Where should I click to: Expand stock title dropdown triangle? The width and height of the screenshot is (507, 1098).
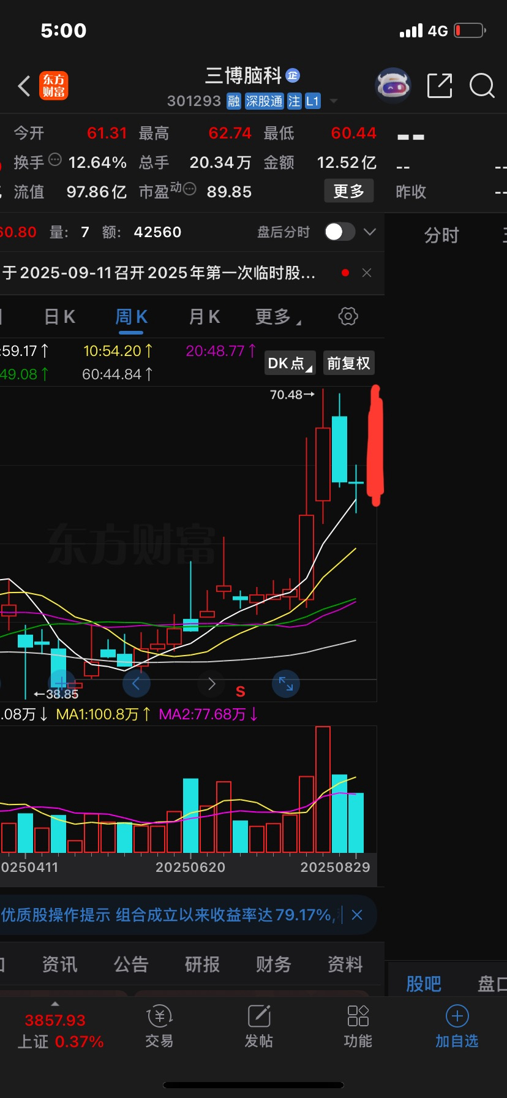tap(334, 101)
